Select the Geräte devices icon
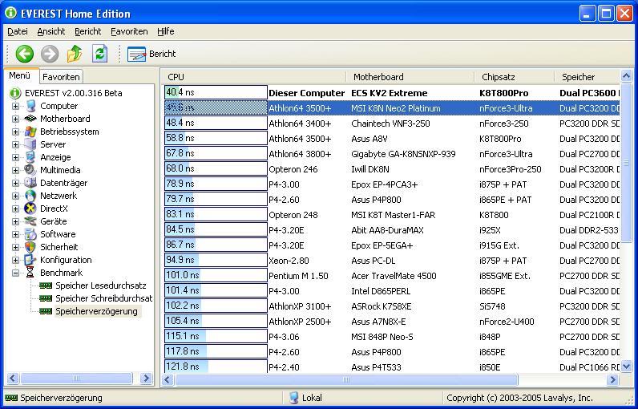Image resolution: width=638 pixels, height=409 pixels. (x=30, y=221)
